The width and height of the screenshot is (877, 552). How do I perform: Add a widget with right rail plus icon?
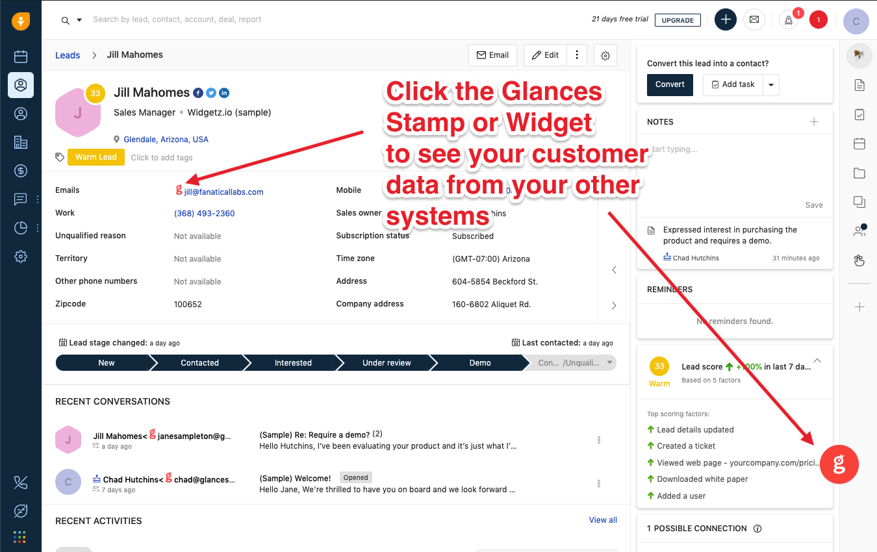point(859,307)
